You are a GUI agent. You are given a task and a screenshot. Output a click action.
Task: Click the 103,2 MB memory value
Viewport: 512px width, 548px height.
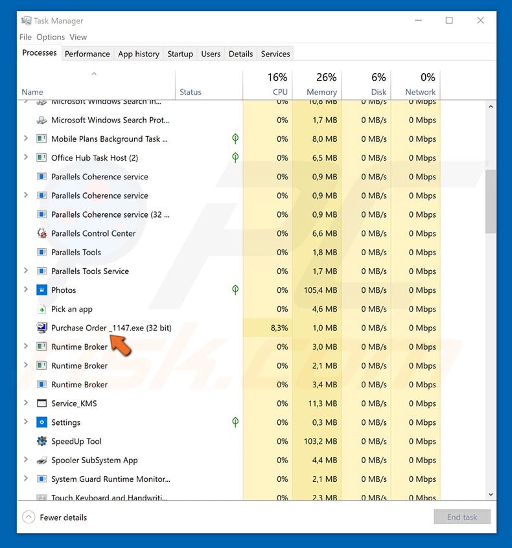(x=320, y=441)
